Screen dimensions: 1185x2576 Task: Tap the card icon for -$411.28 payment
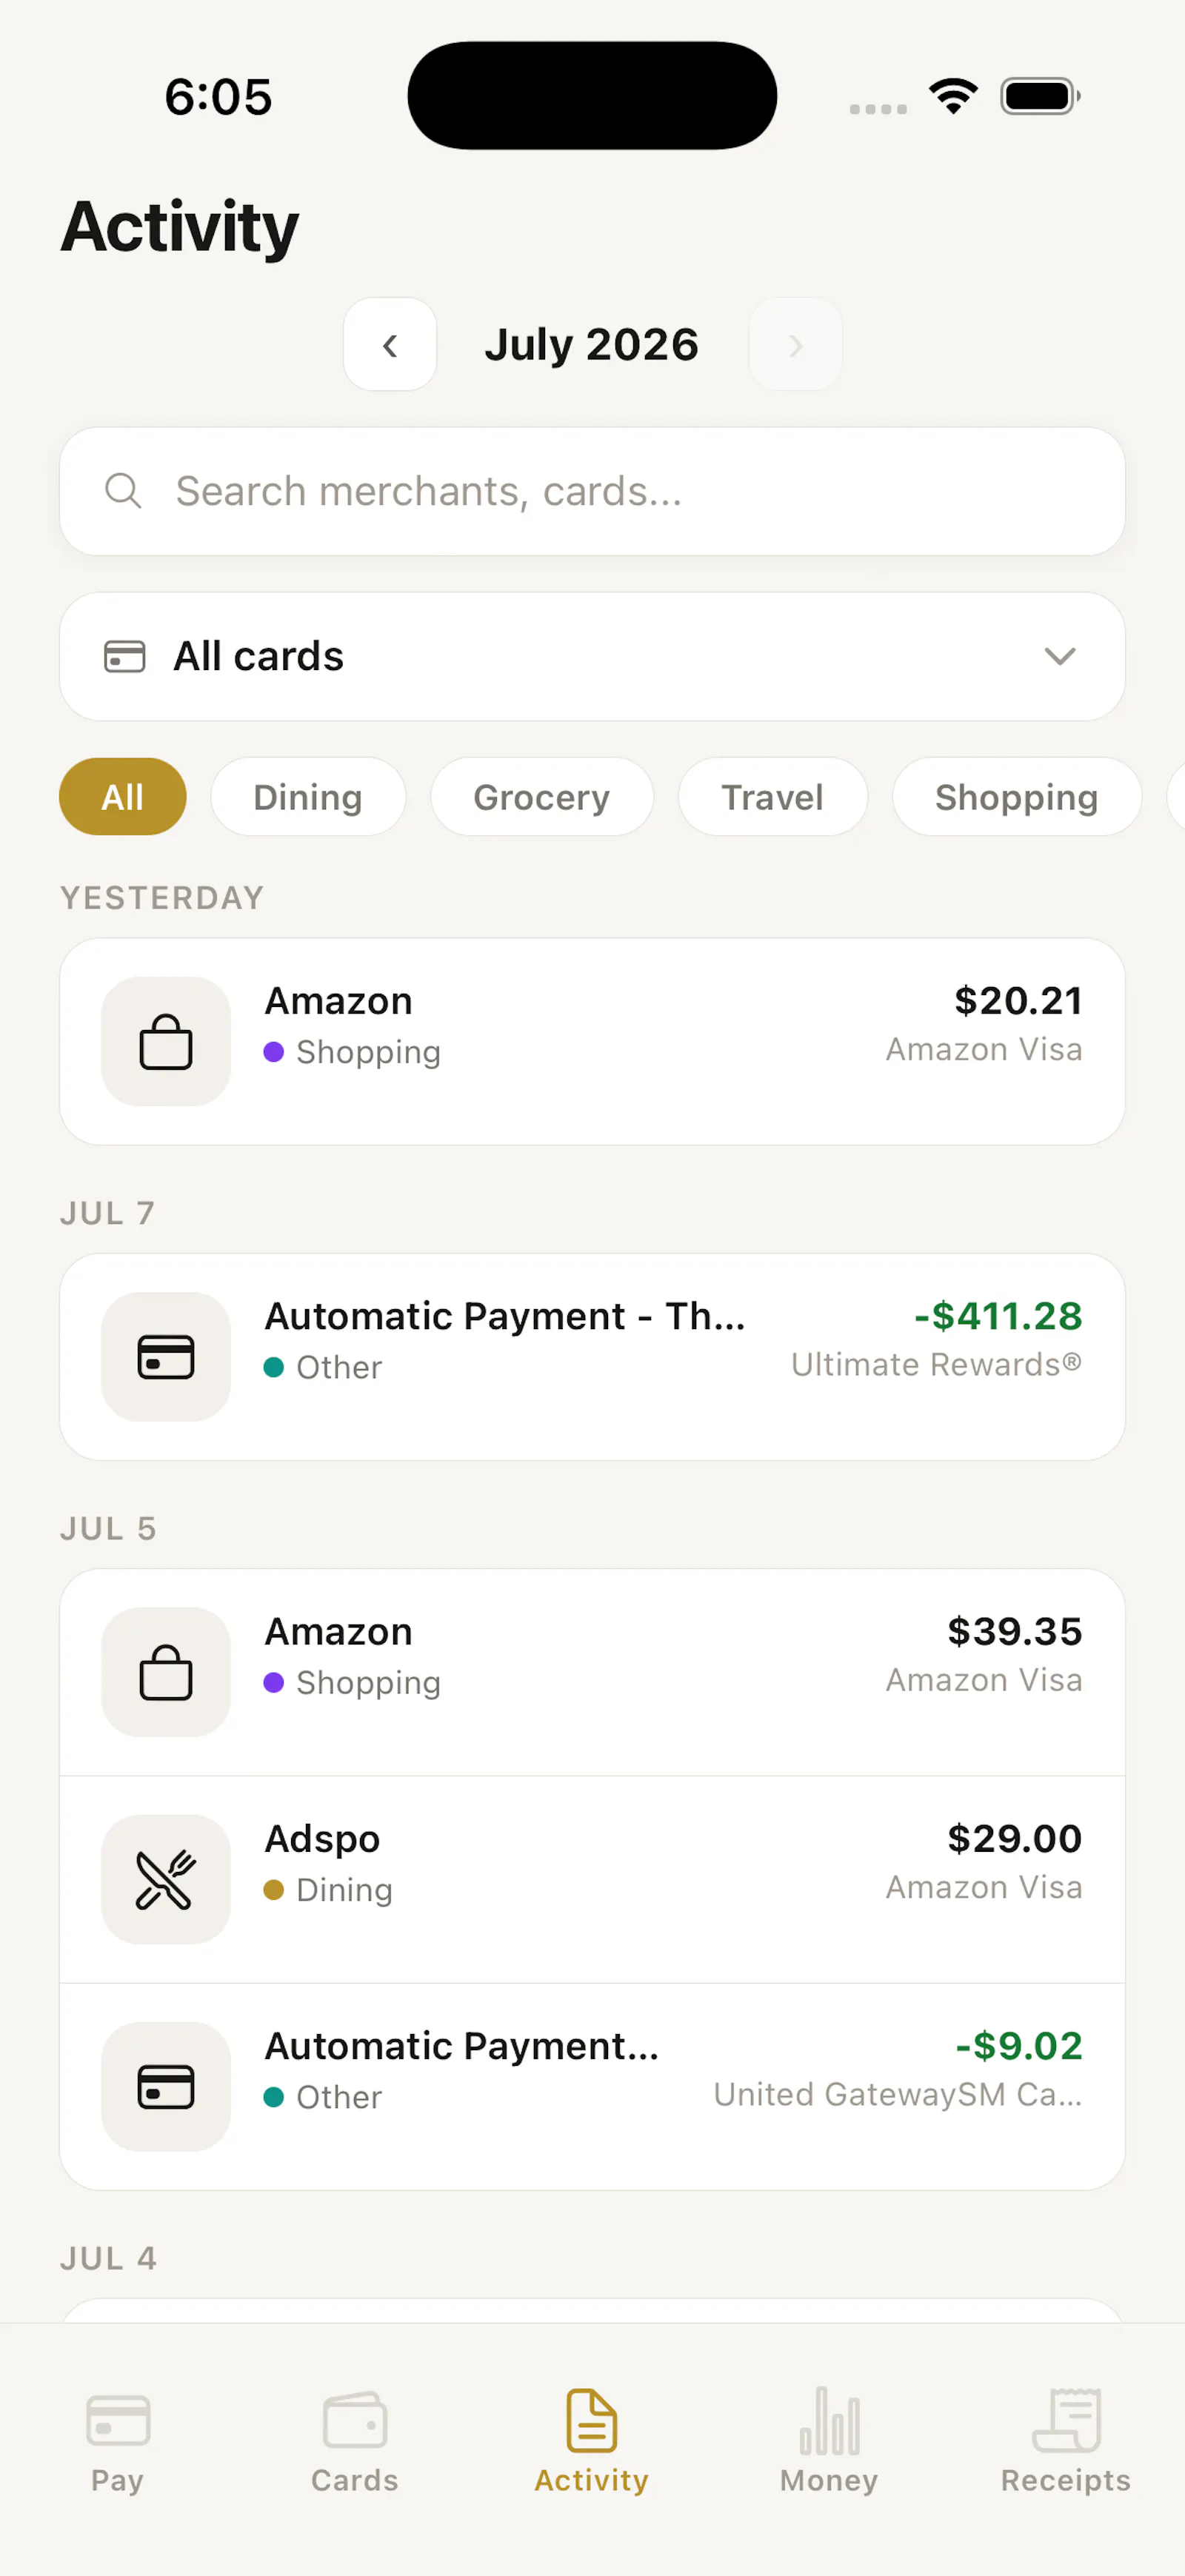(x=166, y=1357)
